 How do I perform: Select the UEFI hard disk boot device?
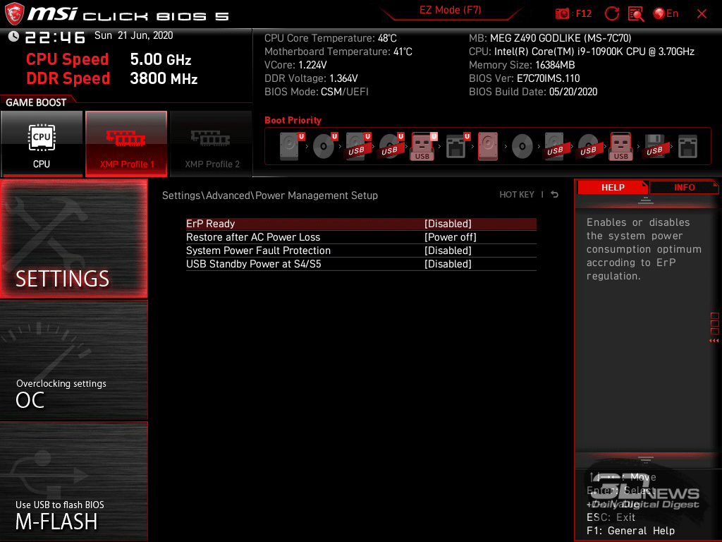(x=291, y=147)
